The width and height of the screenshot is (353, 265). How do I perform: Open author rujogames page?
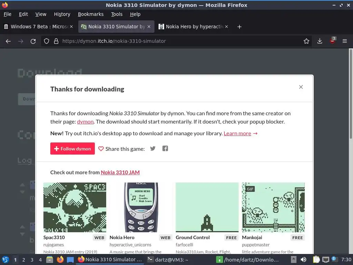tap(53, 245)
